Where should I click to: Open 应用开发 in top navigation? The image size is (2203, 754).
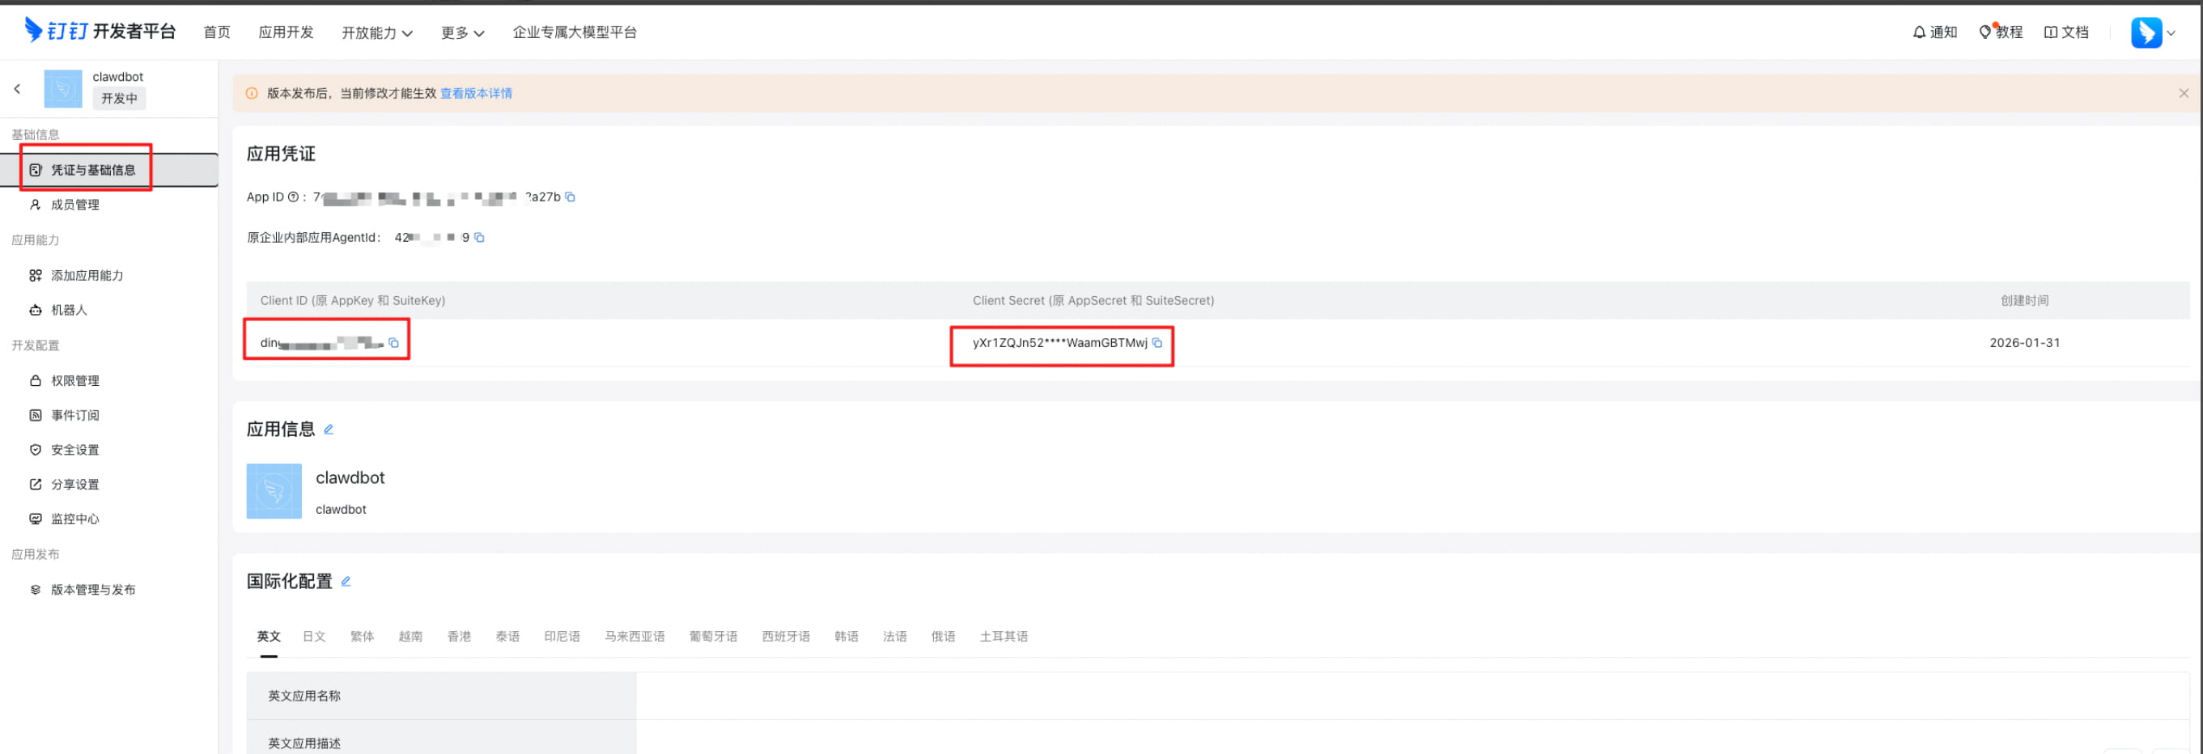[x=286, y=32]
